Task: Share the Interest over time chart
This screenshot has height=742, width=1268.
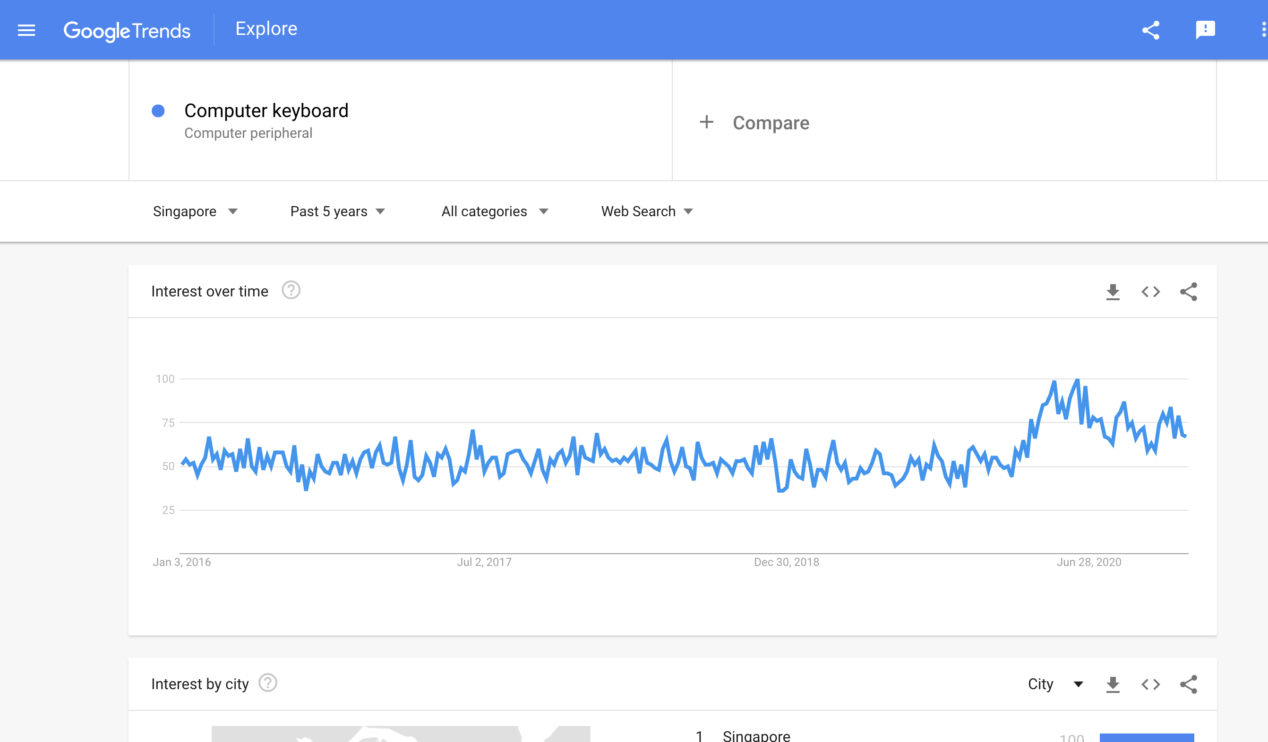Action: pyautogui.click(x=1189, y=292)
